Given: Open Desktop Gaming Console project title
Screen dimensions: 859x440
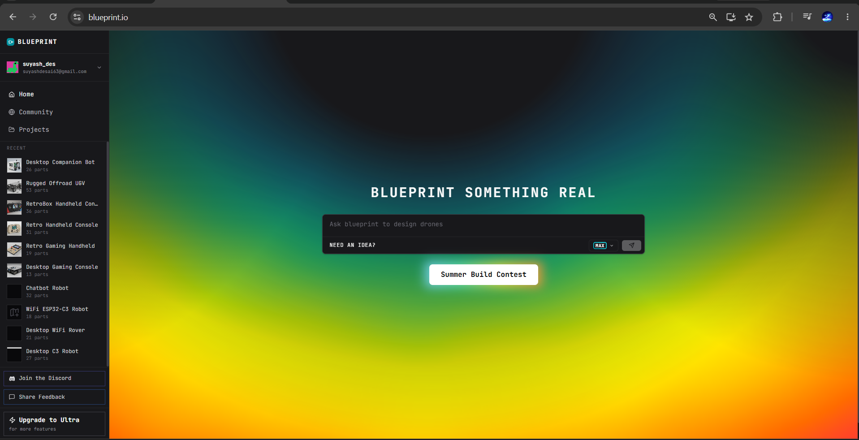Looking at the screenshot, I should (62, 267).
